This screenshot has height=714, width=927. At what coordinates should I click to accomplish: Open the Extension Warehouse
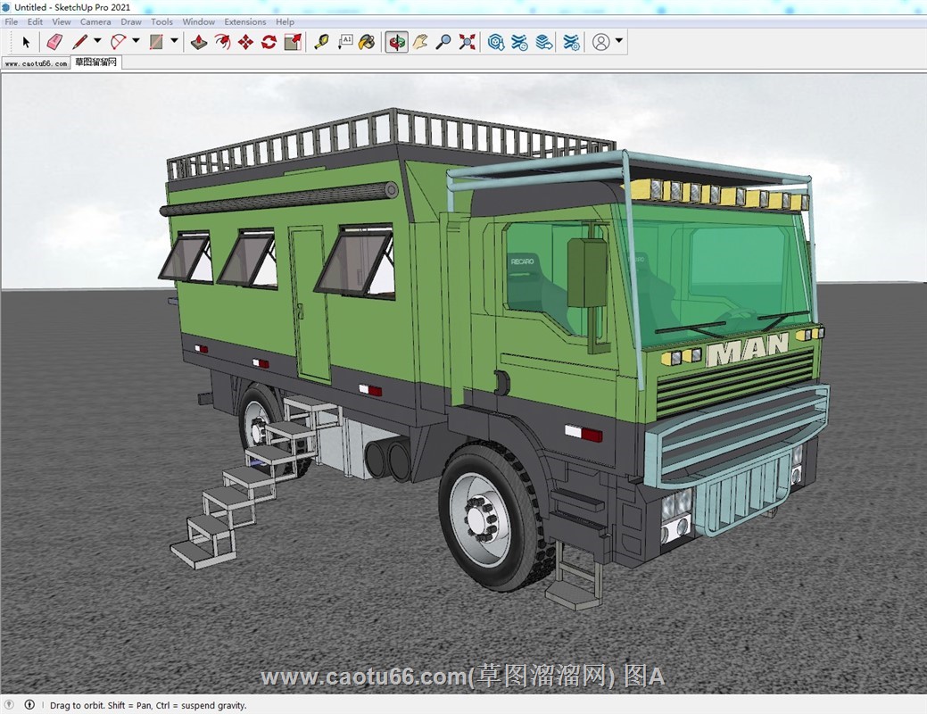tap(519, 42)
